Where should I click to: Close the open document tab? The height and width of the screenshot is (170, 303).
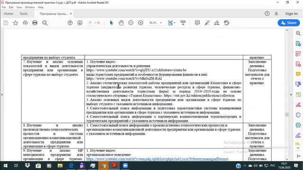point(71,14)
